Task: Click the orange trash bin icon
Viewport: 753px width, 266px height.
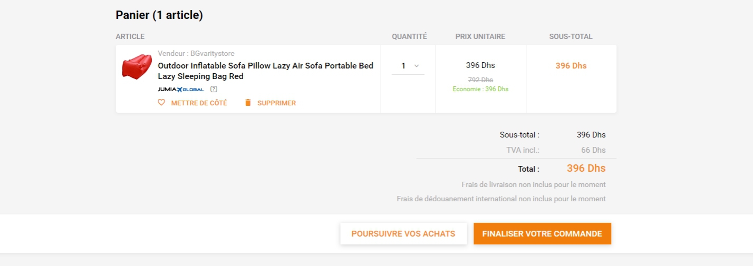Action: [248, 103]
